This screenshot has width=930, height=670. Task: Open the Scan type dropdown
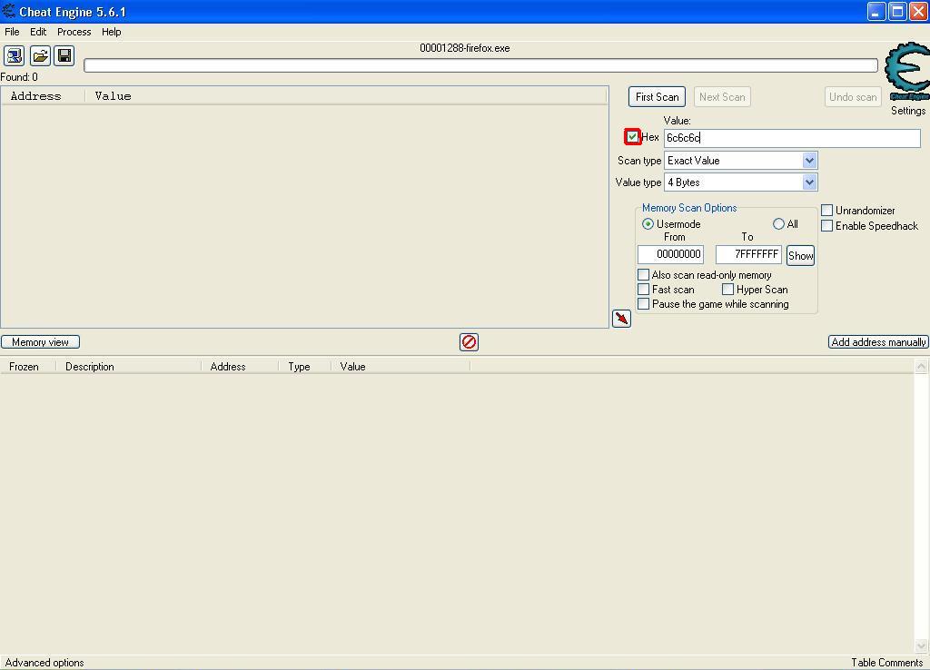click(x=808, y=160)
